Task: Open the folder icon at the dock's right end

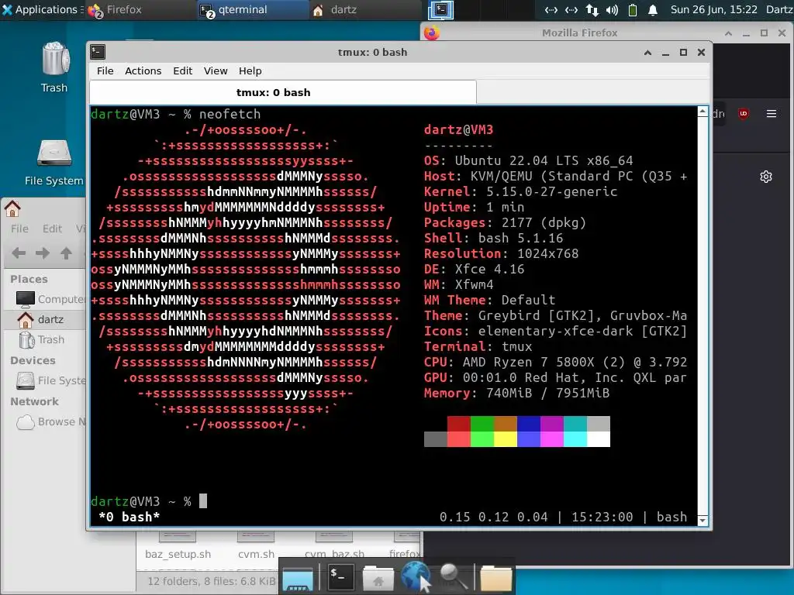Action: pos(495,578)
